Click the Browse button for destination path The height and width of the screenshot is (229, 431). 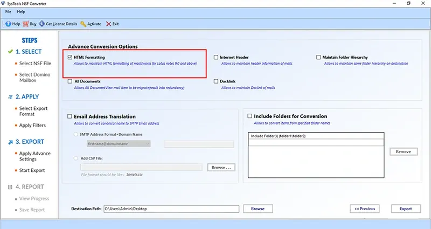click(258, 209)
